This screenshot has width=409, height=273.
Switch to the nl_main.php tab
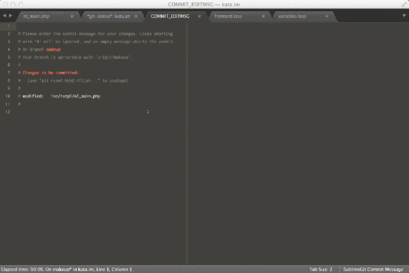(x=36, y=16)
